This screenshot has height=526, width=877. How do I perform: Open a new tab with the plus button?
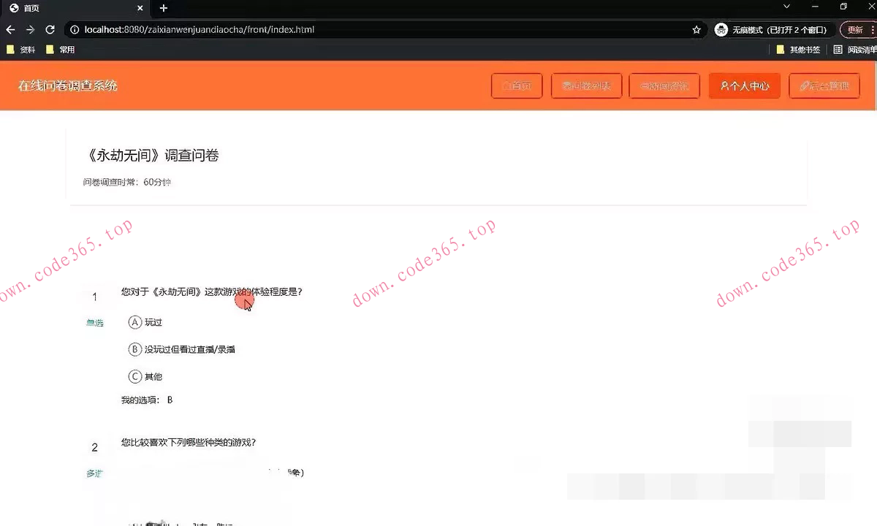point(163,8)
